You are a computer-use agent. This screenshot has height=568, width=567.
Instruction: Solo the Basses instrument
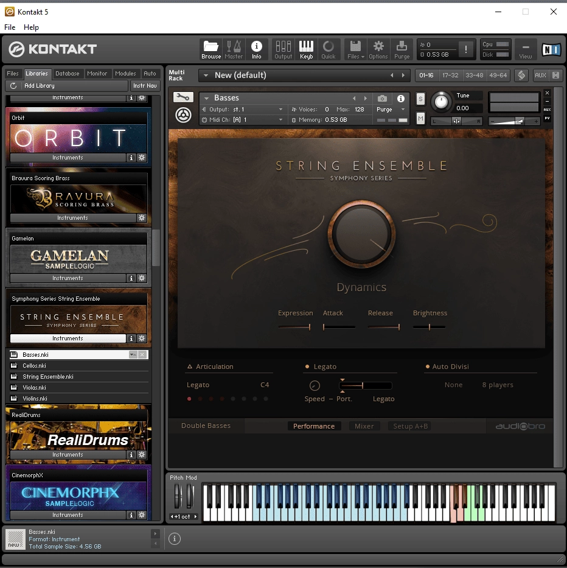click(420, 99)
